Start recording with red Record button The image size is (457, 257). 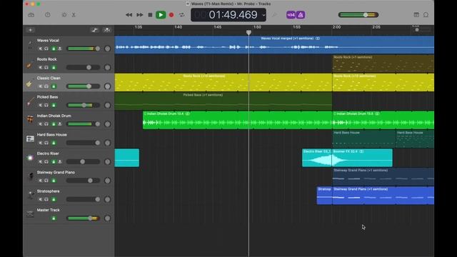click(171, 15)
